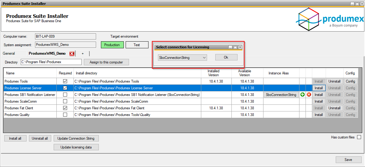Click the System assignment field
365x167 pixels.
pyautogui.click(x=66, y=45)
